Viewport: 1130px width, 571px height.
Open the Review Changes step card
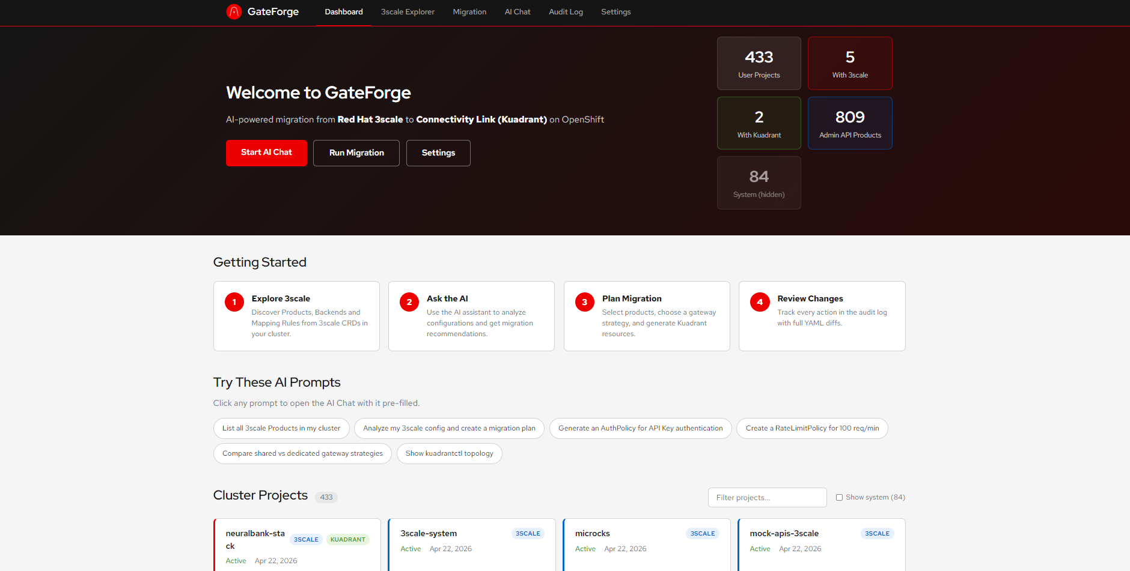(822, 316)
